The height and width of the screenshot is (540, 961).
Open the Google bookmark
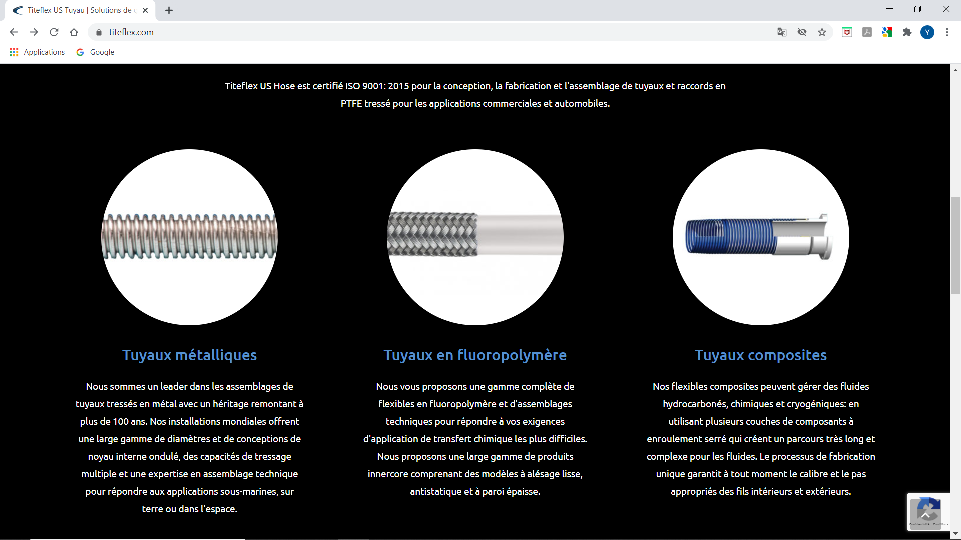95,52
